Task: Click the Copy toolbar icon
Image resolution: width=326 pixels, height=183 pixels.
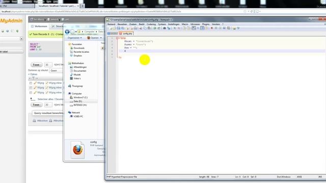Action: 145,28
